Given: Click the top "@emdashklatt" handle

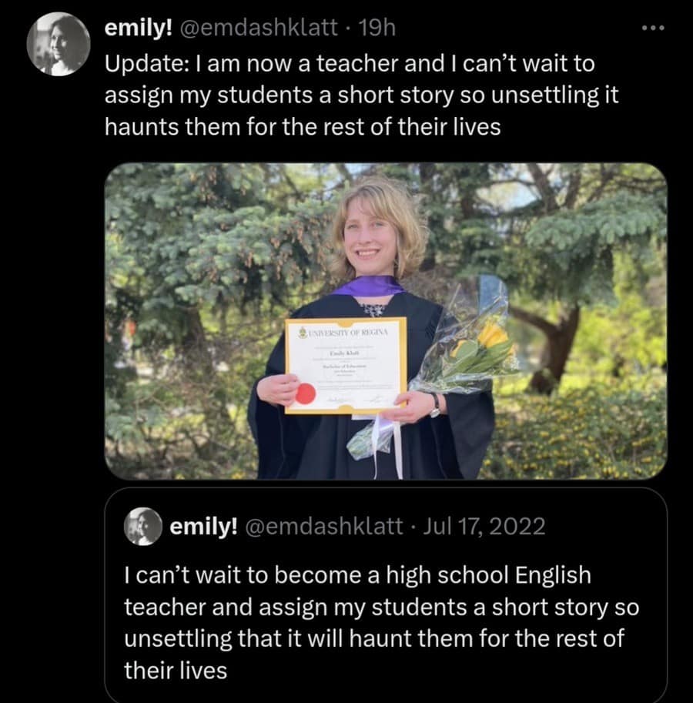Looking at the screenshot, I should 258,28.
